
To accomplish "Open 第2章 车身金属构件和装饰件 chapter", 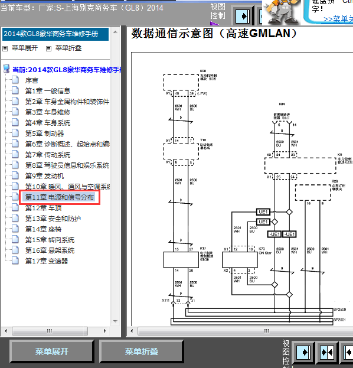I will (x=67, y=102).
